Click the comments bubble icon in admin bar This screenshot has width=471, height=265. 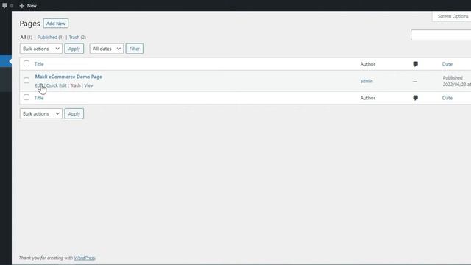4,5
